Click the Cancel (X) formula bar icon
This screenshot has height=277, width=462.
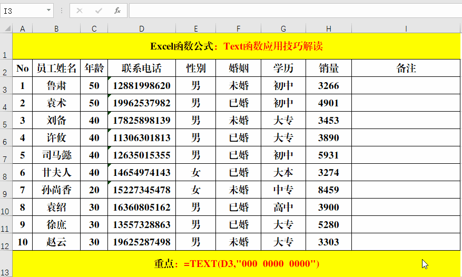[79, 11]
